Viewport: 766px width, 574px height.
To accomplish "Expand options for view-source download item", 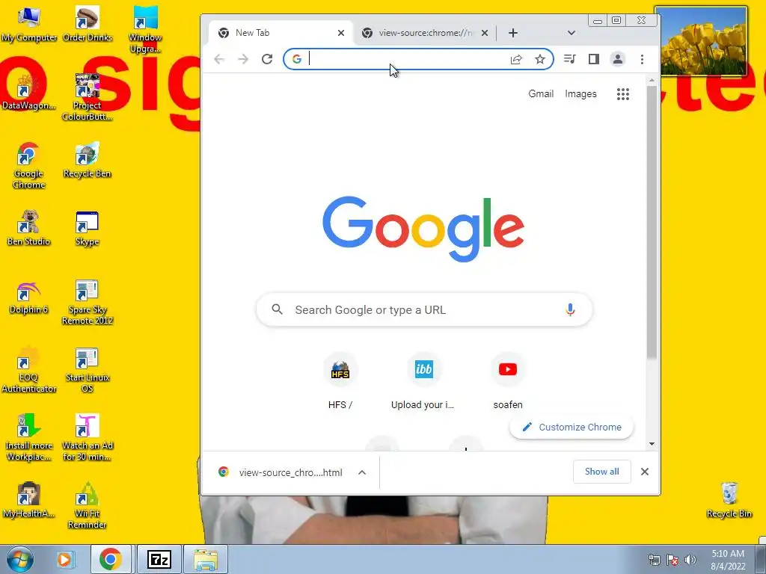I will (362, 472).
